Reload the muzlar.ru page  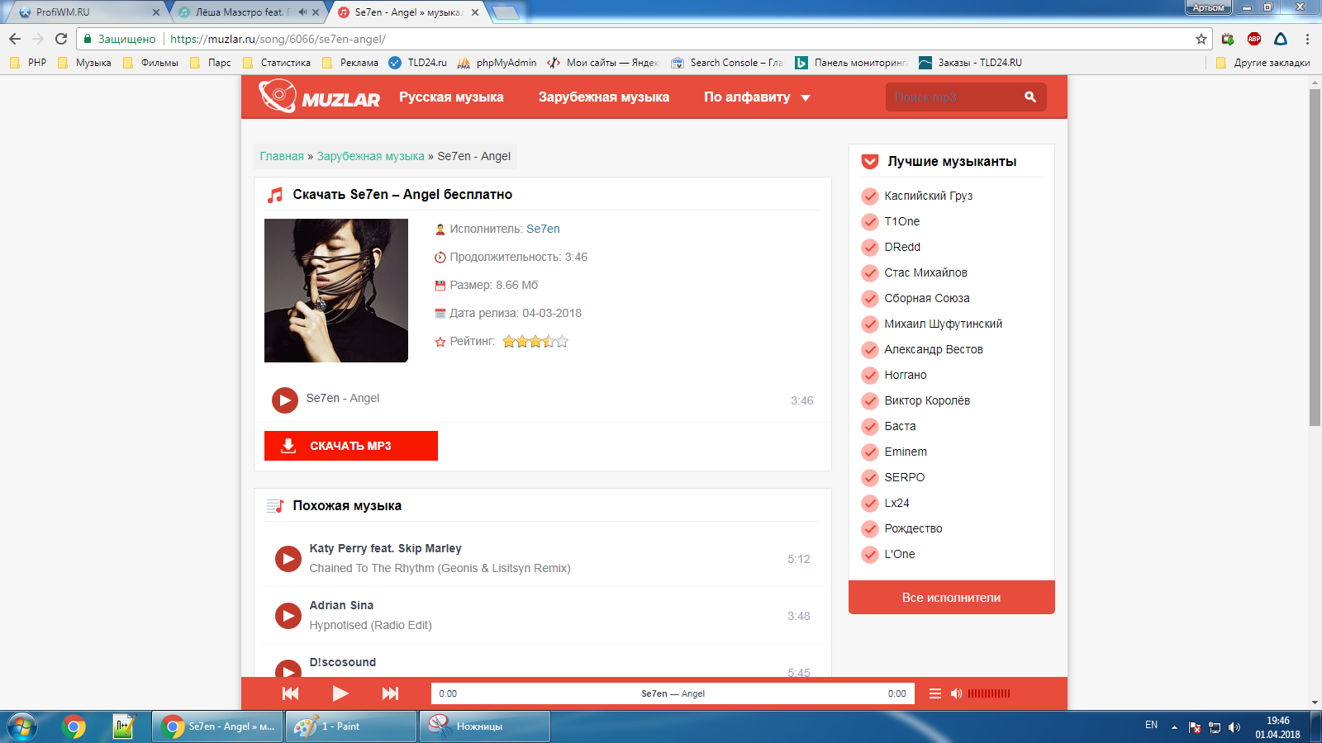point(61,39)
